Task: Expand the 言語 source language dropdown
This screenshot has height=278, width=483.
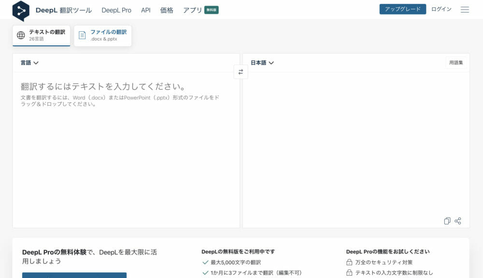Action: 29,63
